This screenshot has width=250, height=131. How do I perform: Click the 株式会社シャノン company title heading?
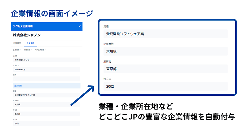pos(27,35)
